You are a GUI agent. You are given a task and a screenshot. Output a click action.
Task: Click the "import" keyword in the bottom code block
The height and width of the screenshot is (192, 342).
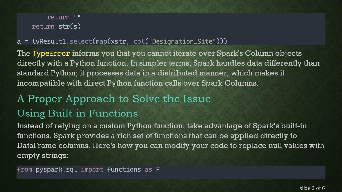coord(92,170)
